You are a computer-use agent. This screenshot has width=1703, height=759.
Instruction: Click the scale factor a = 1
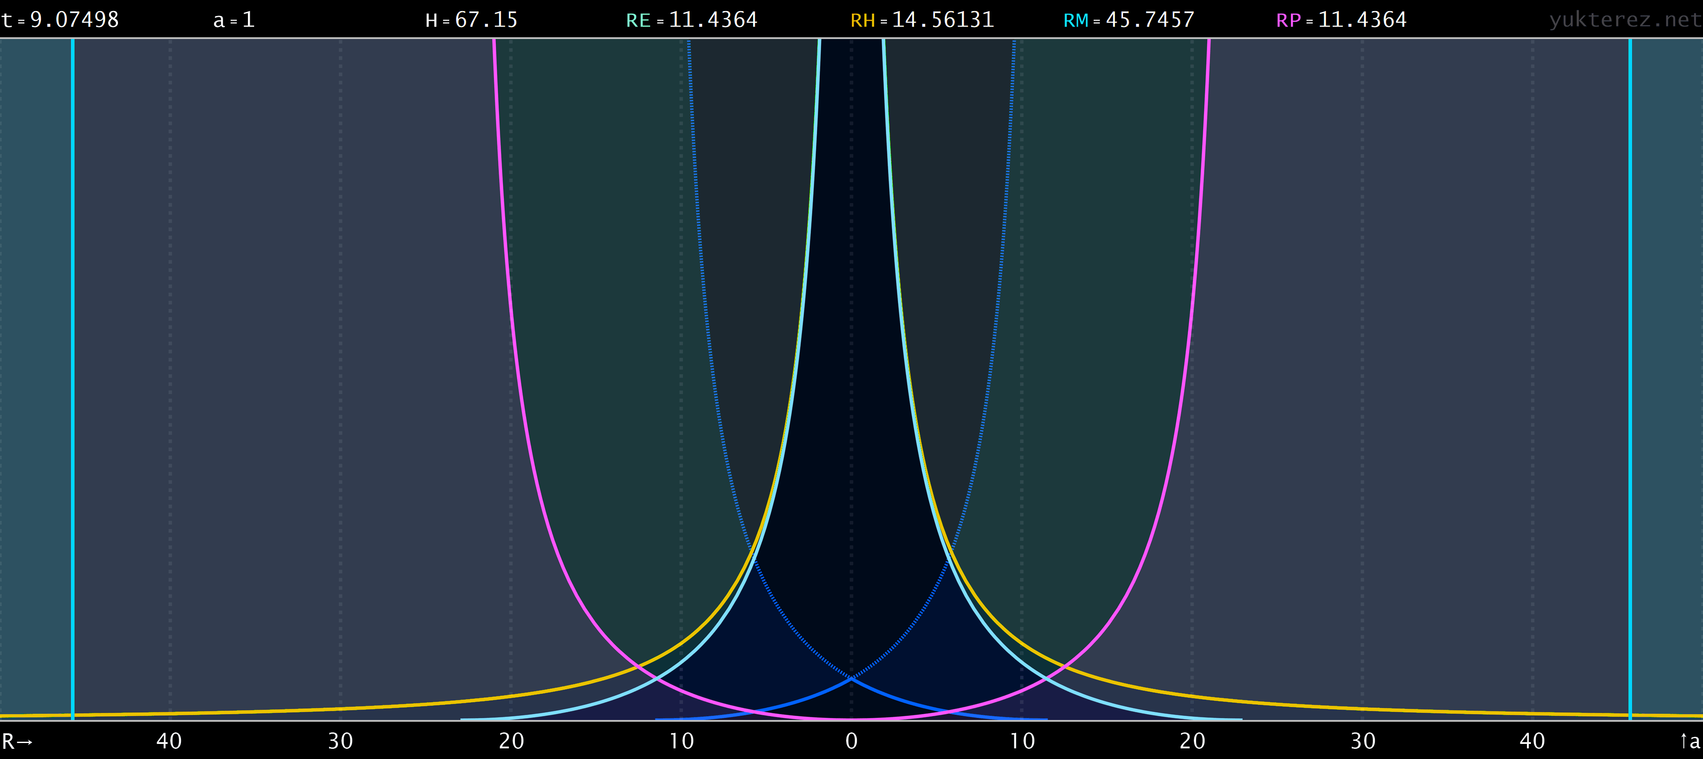pos(234,20)
